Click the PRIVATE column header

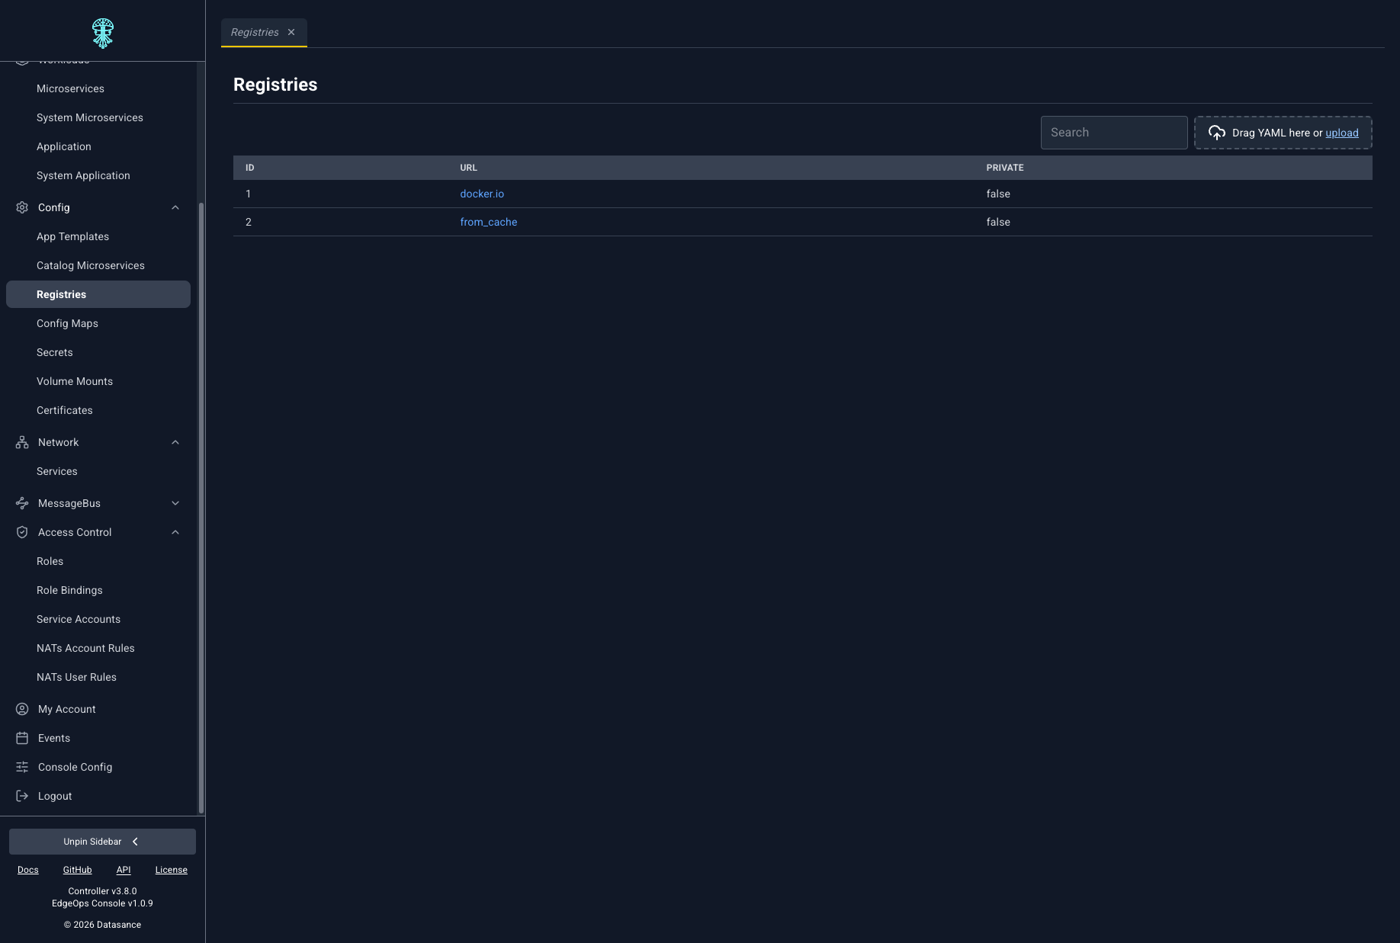click(1005, 168)
